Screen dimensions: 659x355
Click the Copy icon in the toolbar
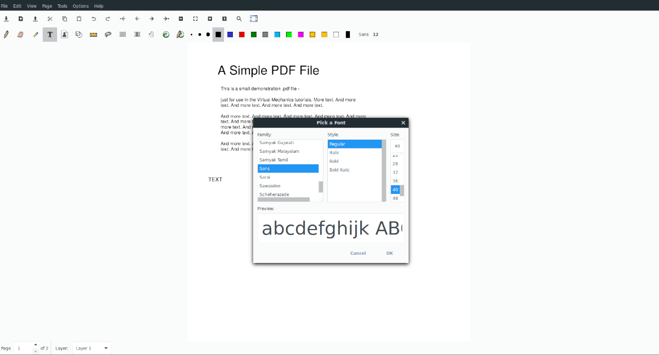coord(64,19)
